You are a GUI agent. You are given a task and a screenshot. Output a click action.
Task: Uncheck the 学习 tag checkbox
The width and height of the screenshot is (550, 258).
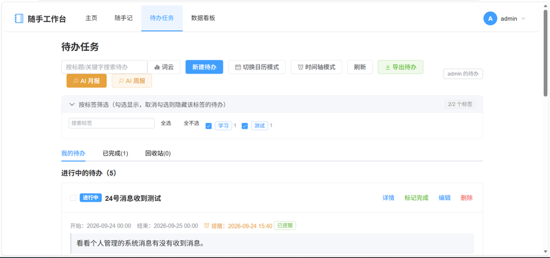click(208, 126)
